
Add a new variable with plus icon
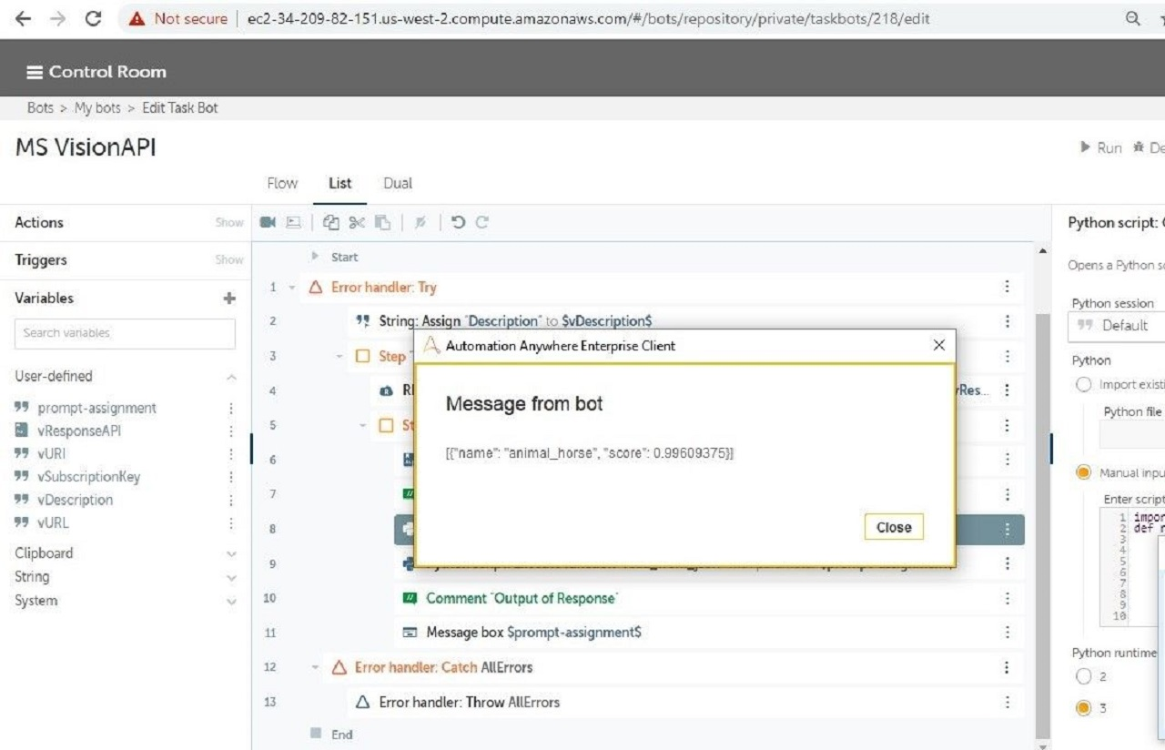pyautogui.click(x=229, y=298)
